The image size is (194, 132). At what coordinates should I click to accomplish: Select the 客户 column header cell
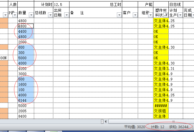point(130,13)
